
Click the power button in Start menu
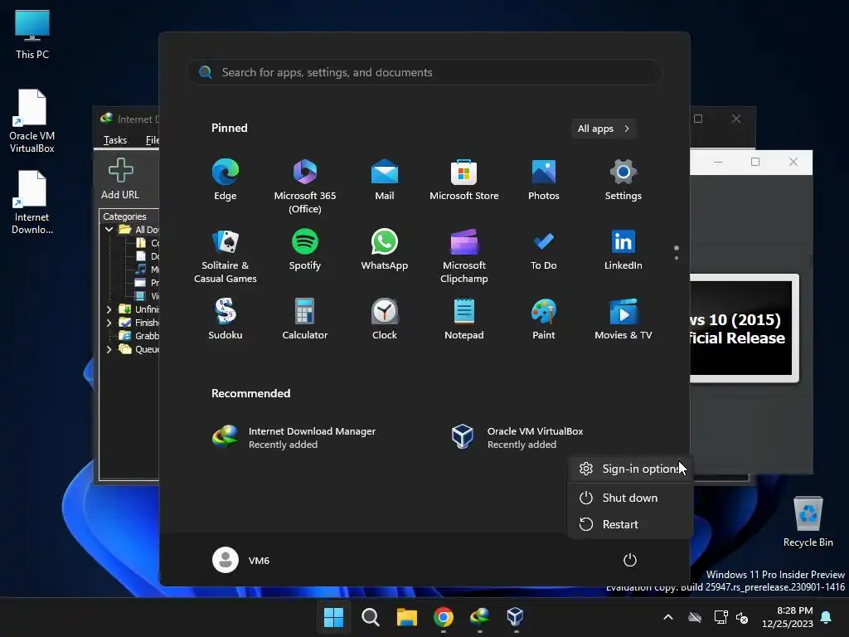coord(630,560)
